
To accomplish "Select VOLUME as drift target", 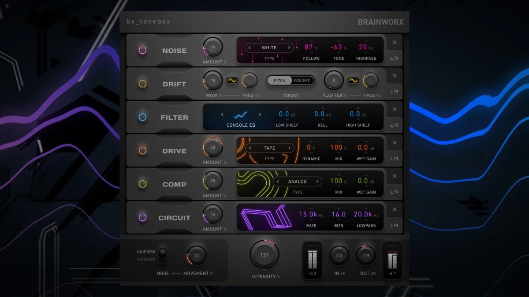I will point(302,81).
